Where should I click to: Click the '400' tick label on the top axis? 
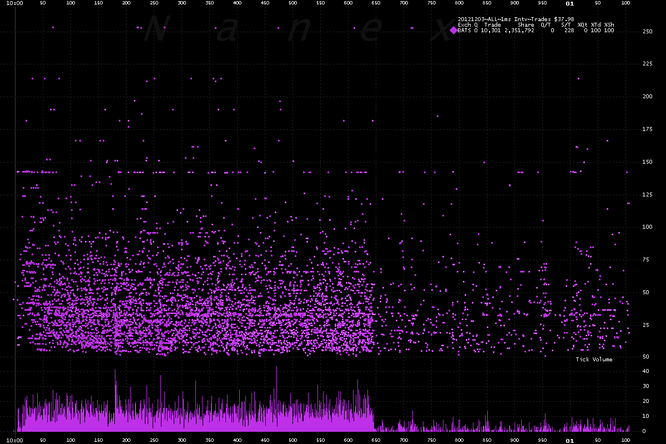[x=237, y=3]
